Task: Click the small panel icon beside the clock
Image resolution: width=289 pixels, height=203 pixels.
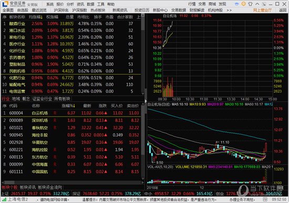Action: click(265, 199)
